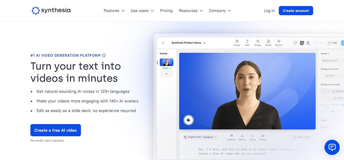Click the redo arrow in editor

tap(321, 43)
